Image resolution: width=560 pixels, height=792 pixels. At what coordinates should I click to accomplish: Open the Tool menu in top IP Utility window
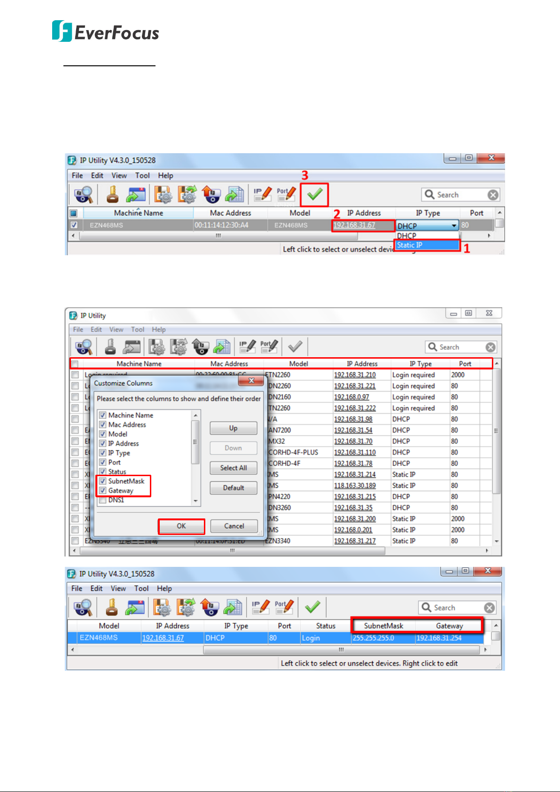142,175
